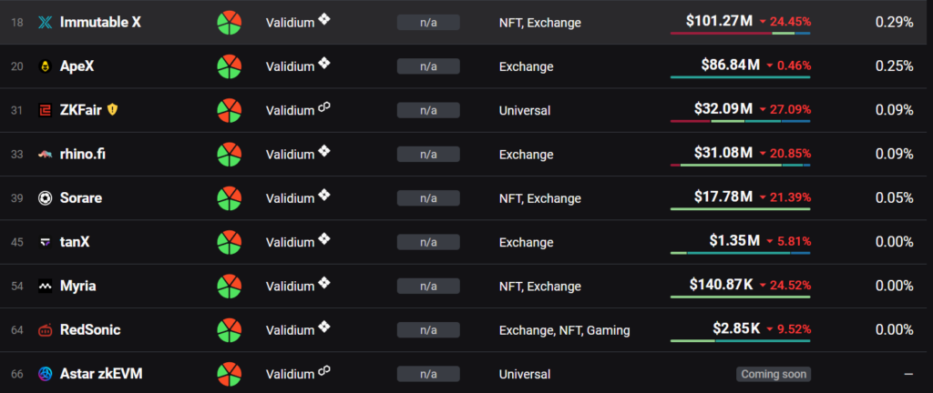The width and height of the screenshot is (933, 393).
Task: Click the RedSonic logo icon
Action: coord(46,330)
